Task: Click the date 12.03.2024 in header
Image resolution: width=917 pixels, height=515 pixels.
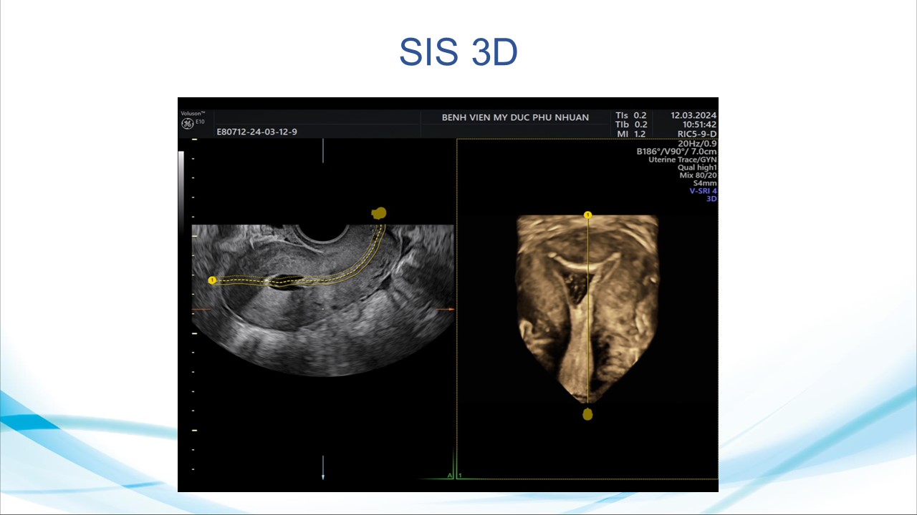Action: [693, 115]
